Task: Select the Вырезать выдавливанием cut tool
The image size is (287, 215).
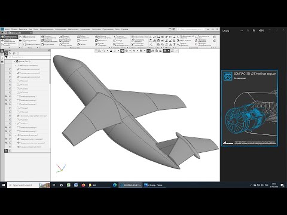Action: 50,41
